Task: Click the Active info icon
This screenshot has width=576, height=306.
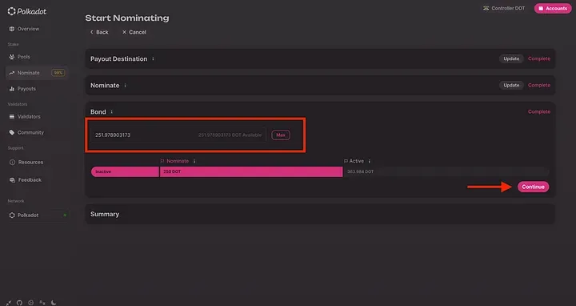Action: coord(369,161)
